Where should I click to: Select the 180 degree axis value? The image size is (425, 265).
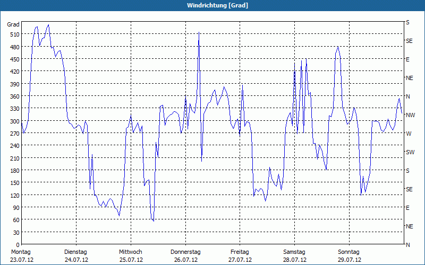pos(15,171)
